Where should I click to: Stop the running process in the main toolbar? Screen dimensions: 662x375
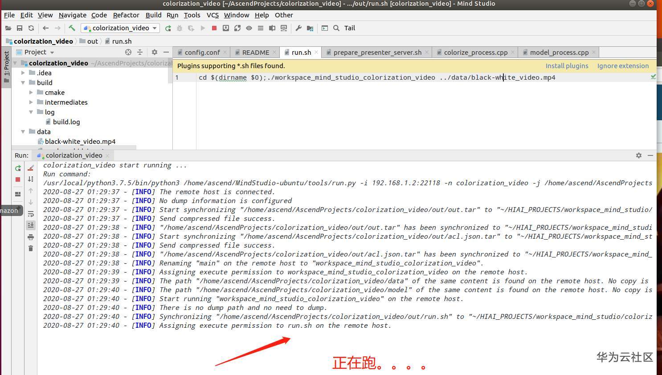point(214,28)
